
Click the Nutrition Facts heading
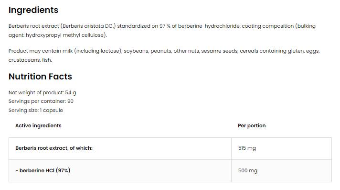[40, 77]
